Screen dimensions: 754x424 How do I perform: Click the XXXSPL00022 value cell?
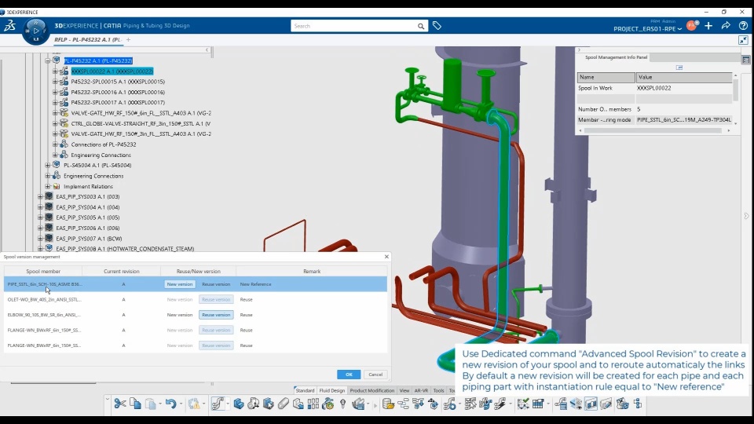click(x=684, y=88)
